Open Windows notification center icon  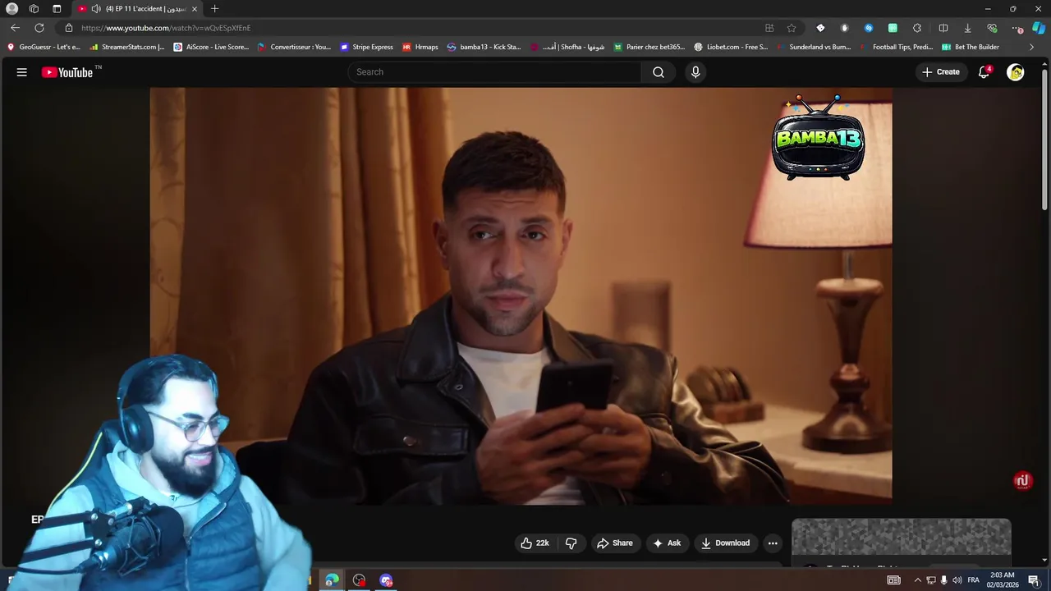click(x=1034, y=580)
